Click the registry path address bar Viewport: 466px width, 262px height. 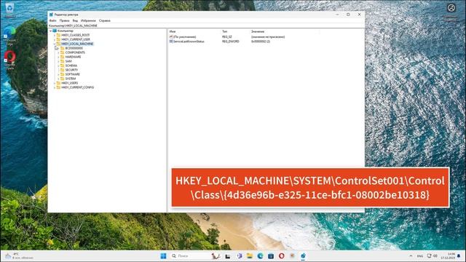tap(206, 25)
